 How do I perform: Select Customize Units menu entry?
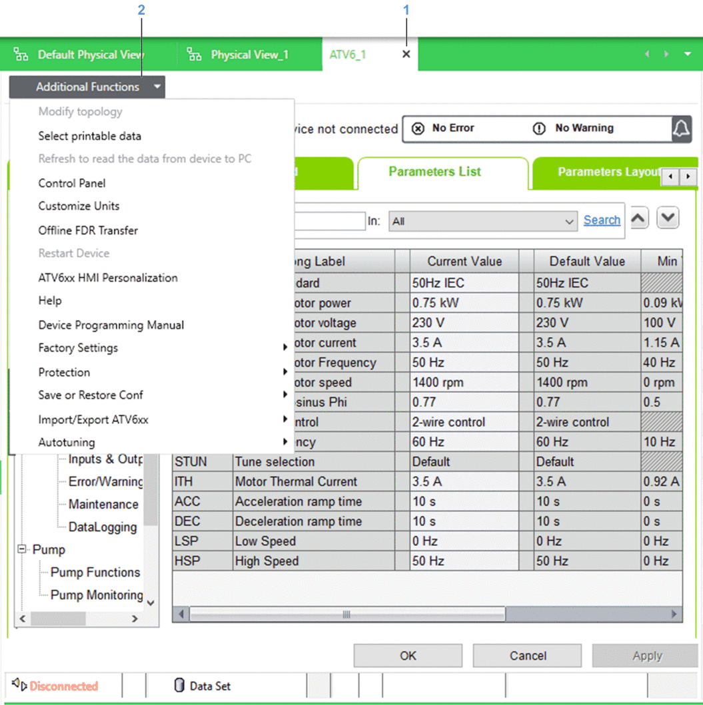coord(79,206)
